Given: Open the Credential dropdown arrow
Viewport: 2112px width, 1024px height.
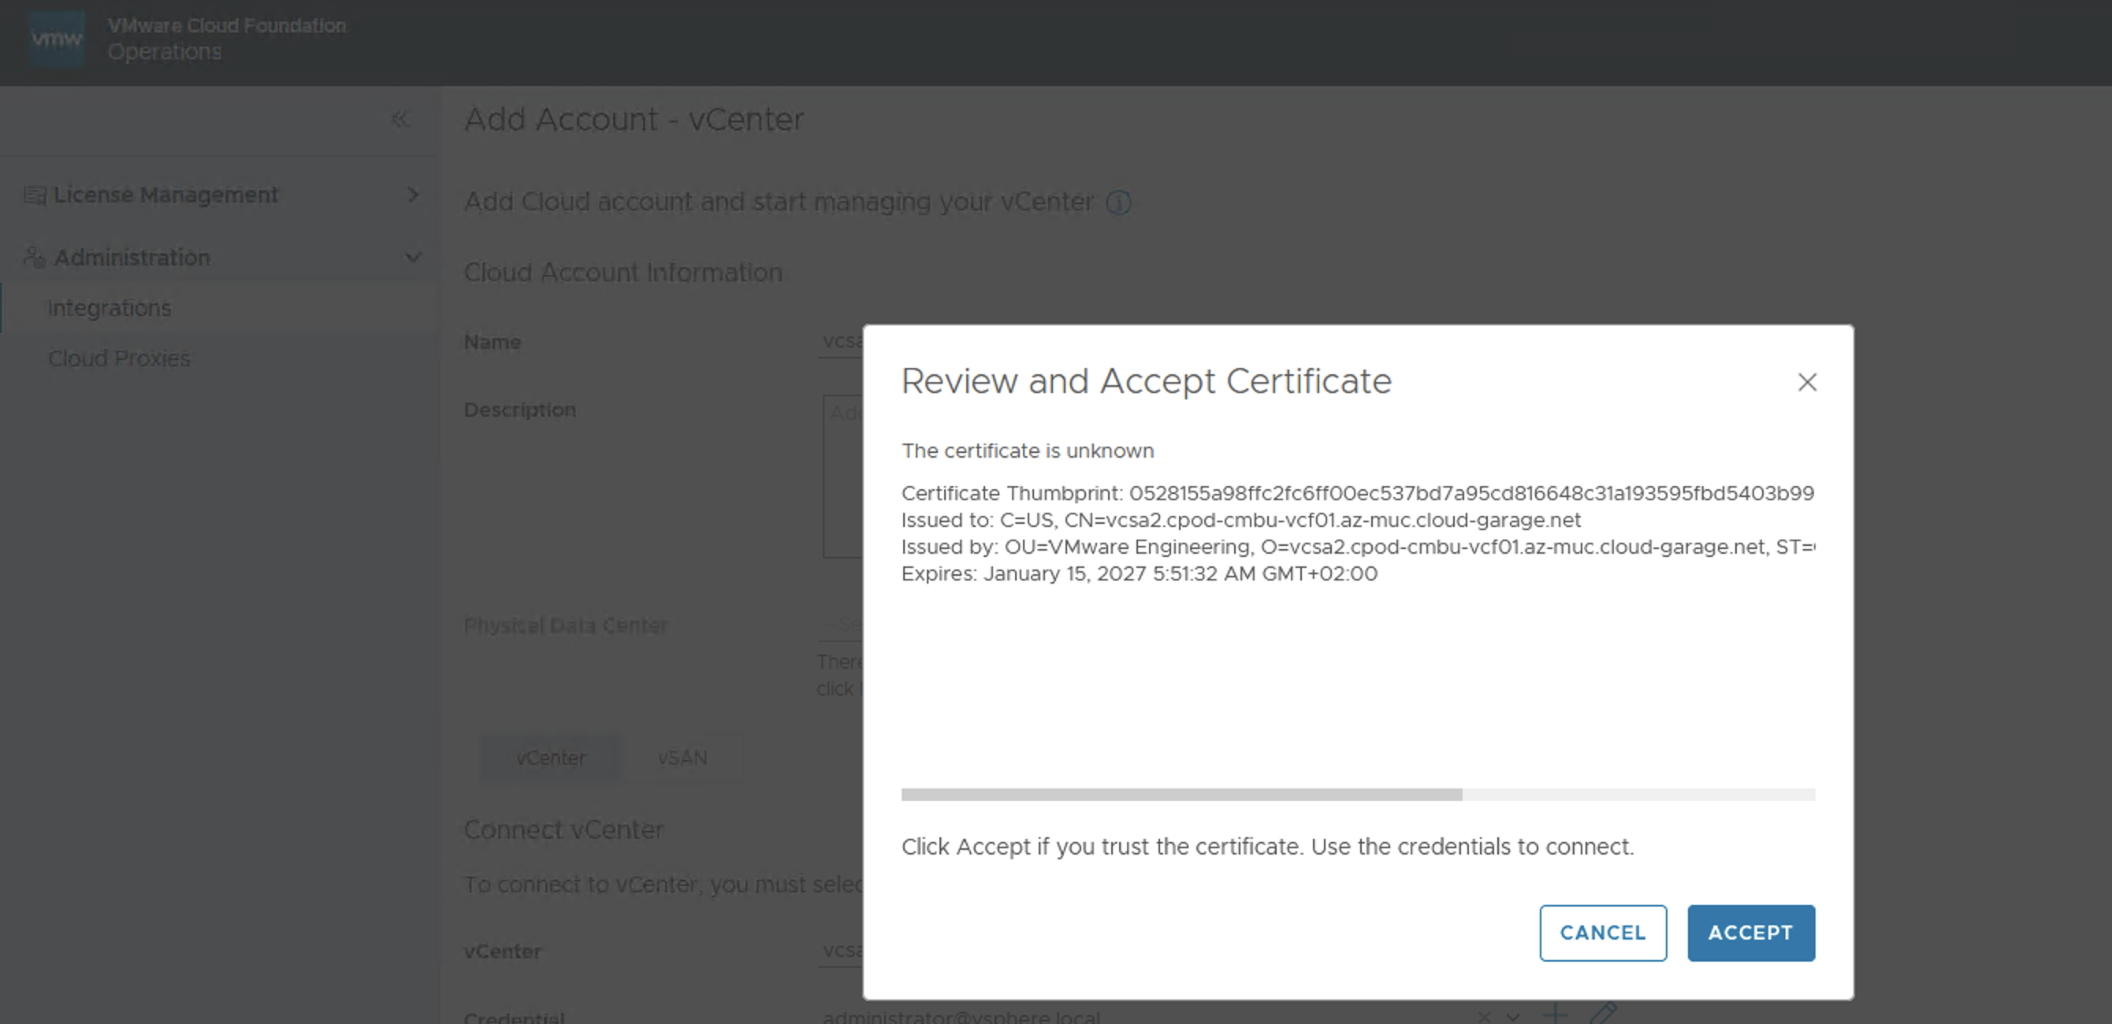Looking at the screenshot, I should click(1512, 1017).
